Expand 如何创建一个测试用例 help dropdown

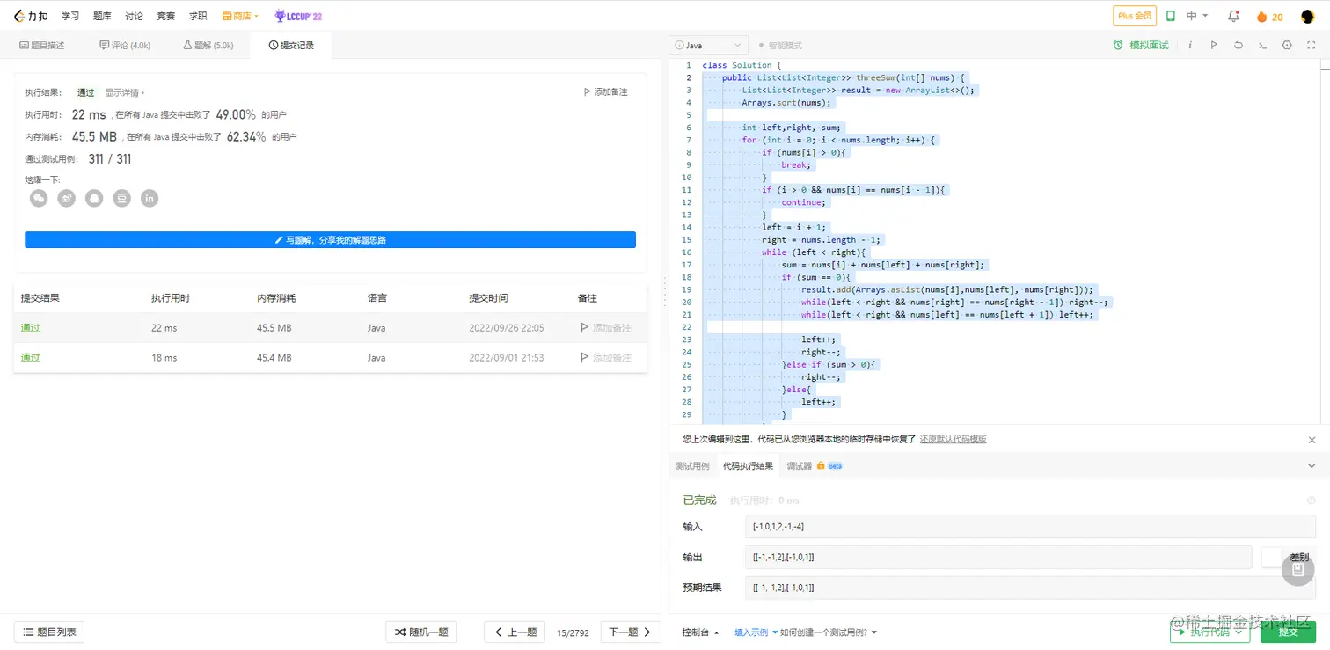[x=829, y=632]
